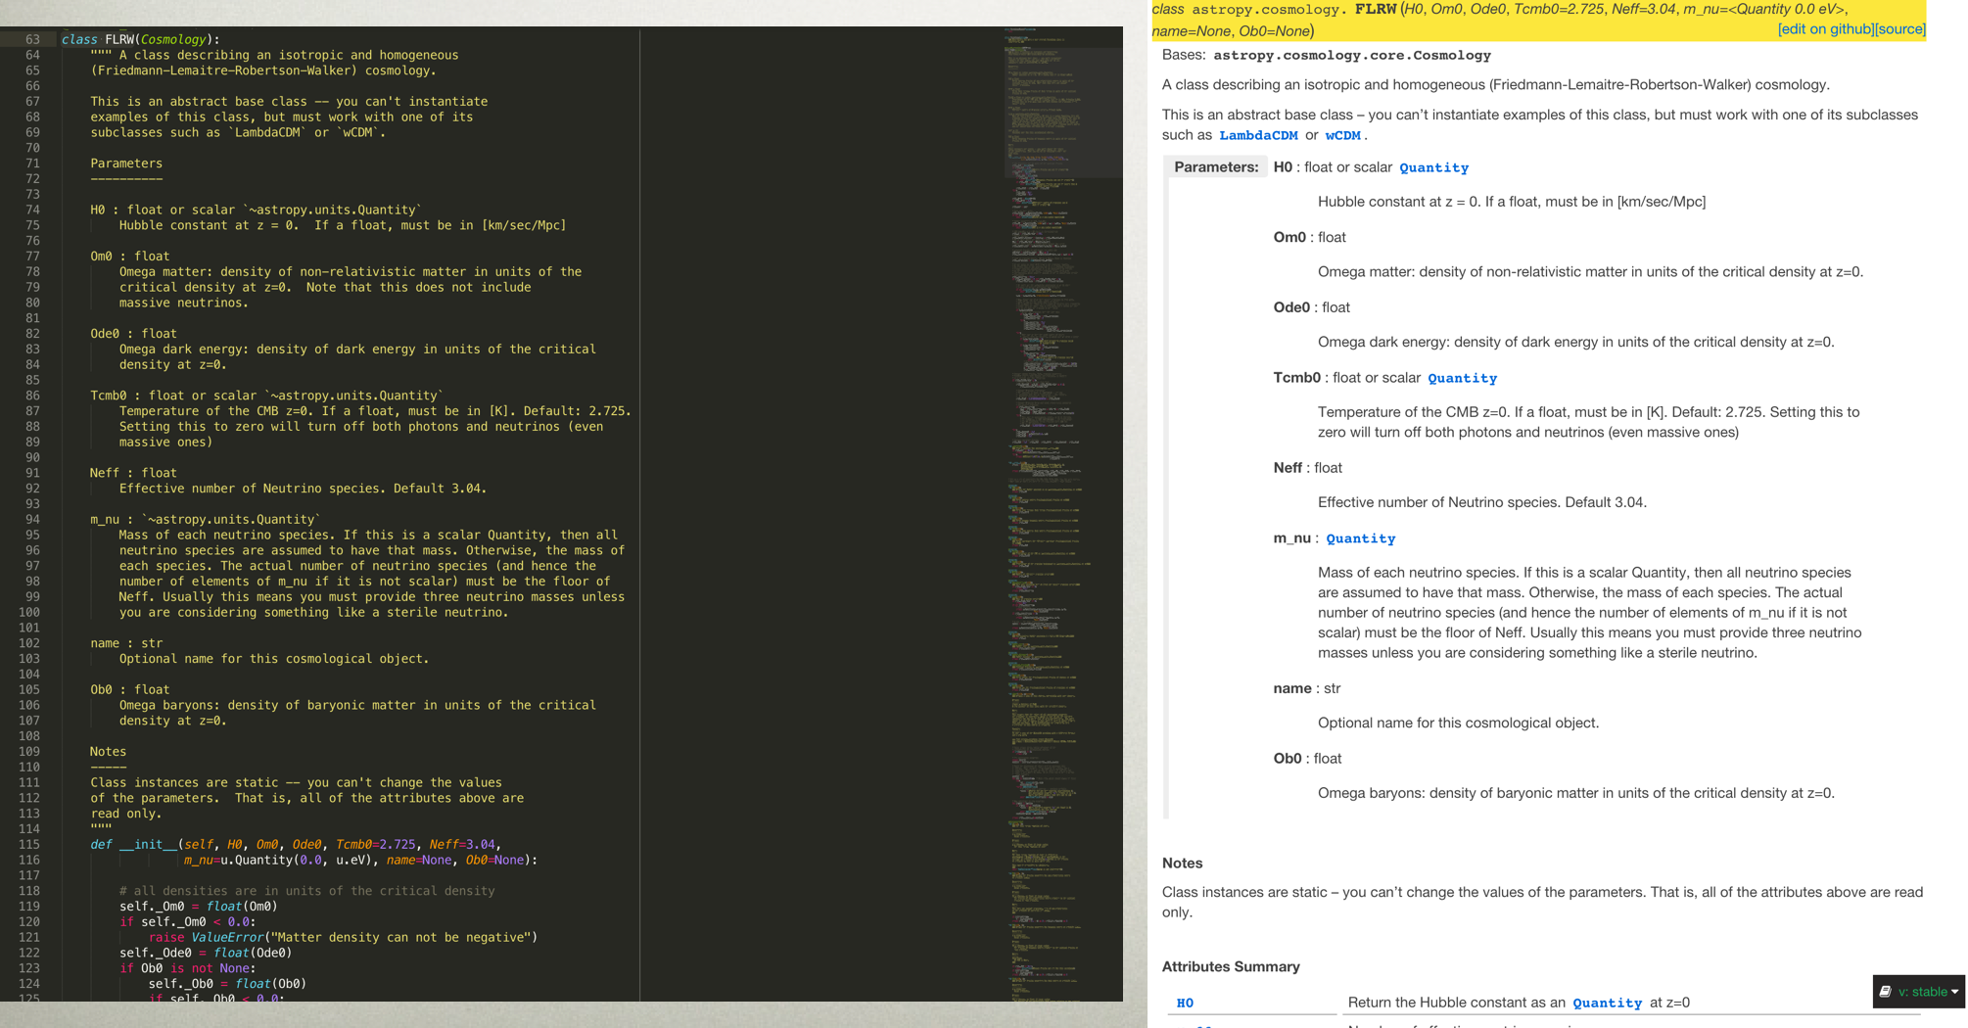This screenshot has height=1028, width=1968.
Task: Click the 'def __init__' line in the editor
Action: [296, 844]
